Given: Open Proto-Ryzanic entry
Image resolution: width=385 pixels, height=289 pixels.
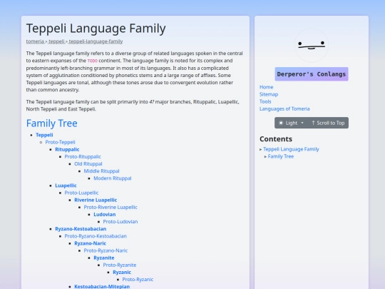Looking at the screenshot, I should (138, 280).
